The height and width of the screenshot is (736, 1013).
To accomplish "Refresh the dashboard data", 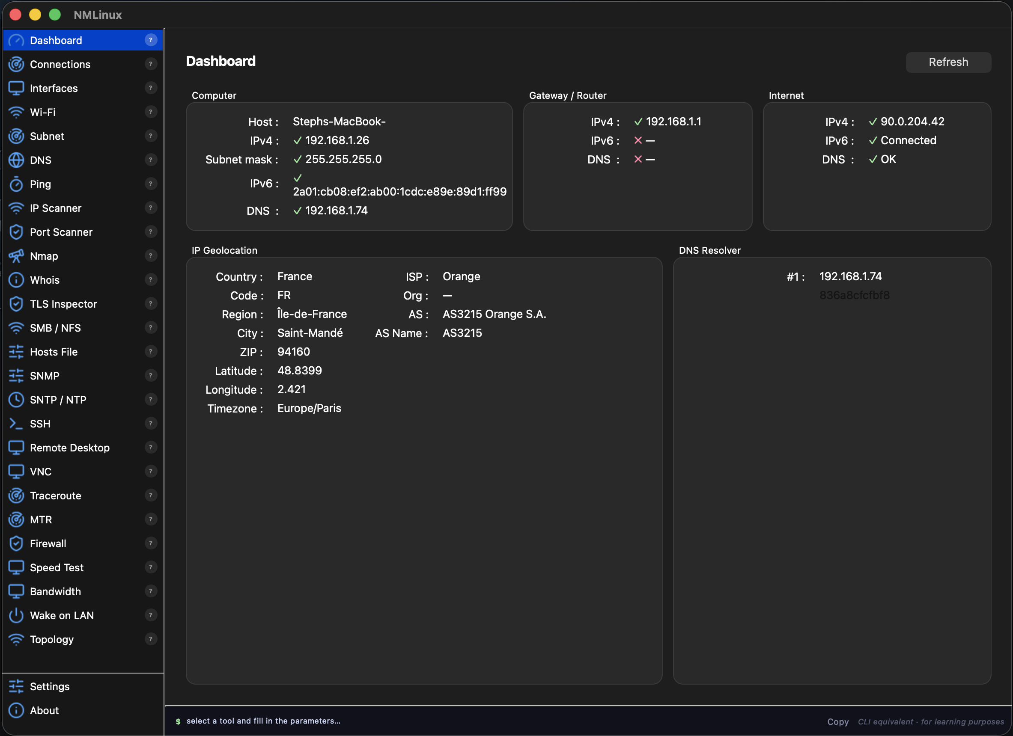I will (948, 62).
